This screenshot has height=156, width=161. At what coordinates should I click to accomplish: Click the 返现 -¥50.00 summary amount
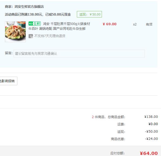[x=151, y=132]
